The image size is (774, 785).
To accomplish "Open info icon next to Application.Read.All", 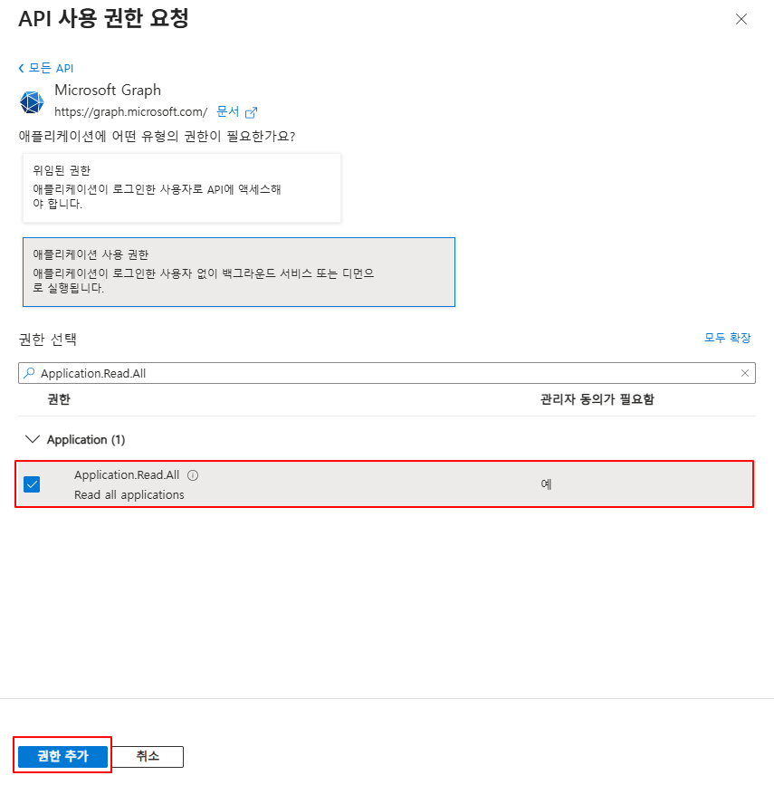I will click(193, 475).
